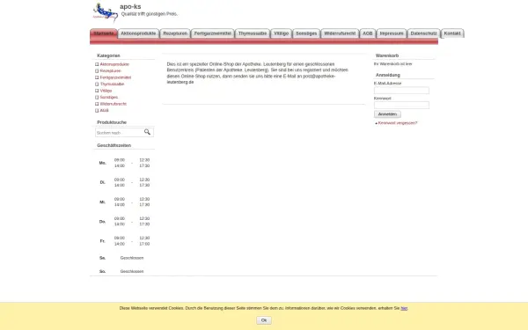The height and width of the screenshot is (330, 528).
Task: Click the Anmelden button
Action: pyautogui.click(x=387, y=114)
